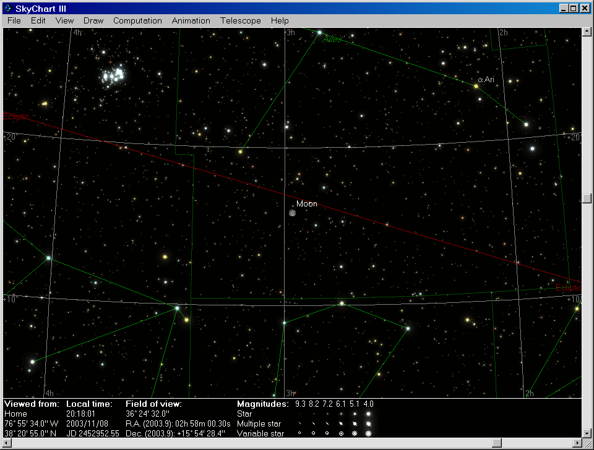Open the Help menu
This screenshot has width=594, height=450.
click(280, 20)
